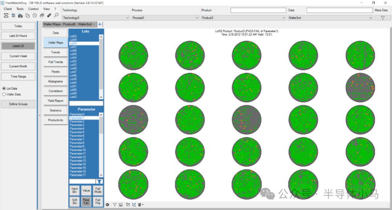The image size is (392, 210).
Task: Open the Yield Report view
Action: (56, 101)
